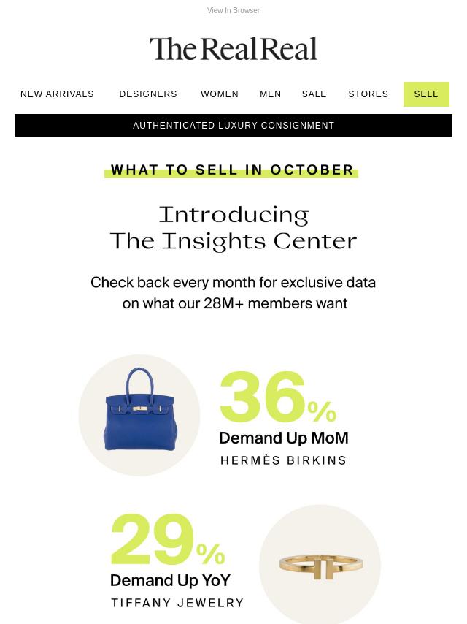Open the Designers menu item

148,94
